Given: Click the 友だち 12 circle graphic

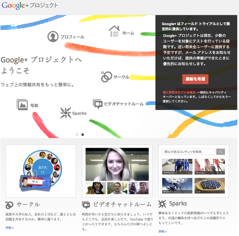Looking at the screenshot, I should [x=43, y=168].
